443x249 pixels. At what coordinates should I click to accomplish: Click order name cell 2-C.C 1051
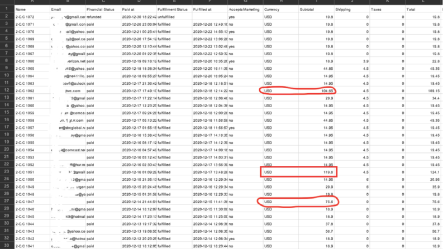[32, 172]
